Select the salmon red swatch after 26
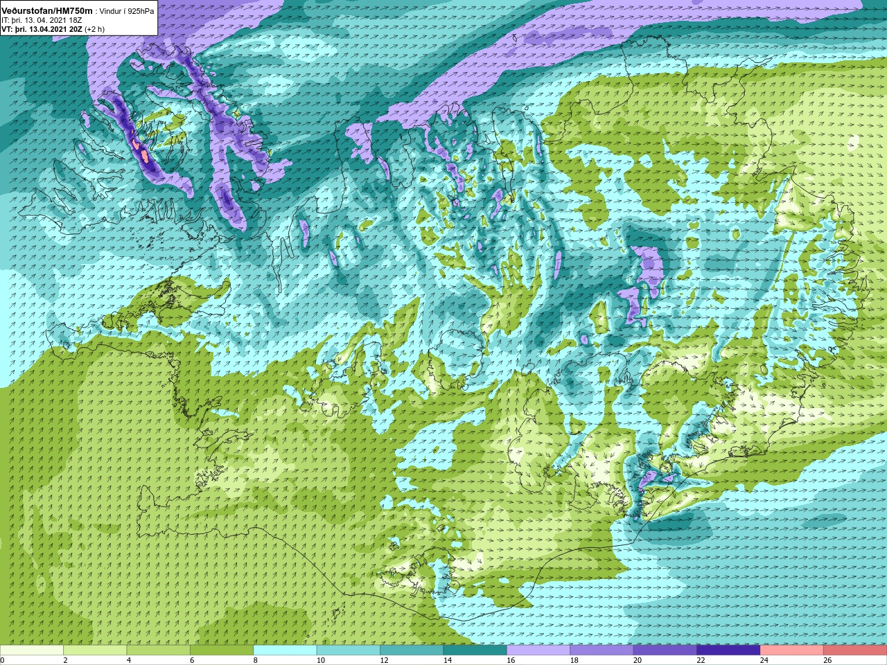Image resolution: width=887 pixels, height=665 pixels. [x=856, y=650]
